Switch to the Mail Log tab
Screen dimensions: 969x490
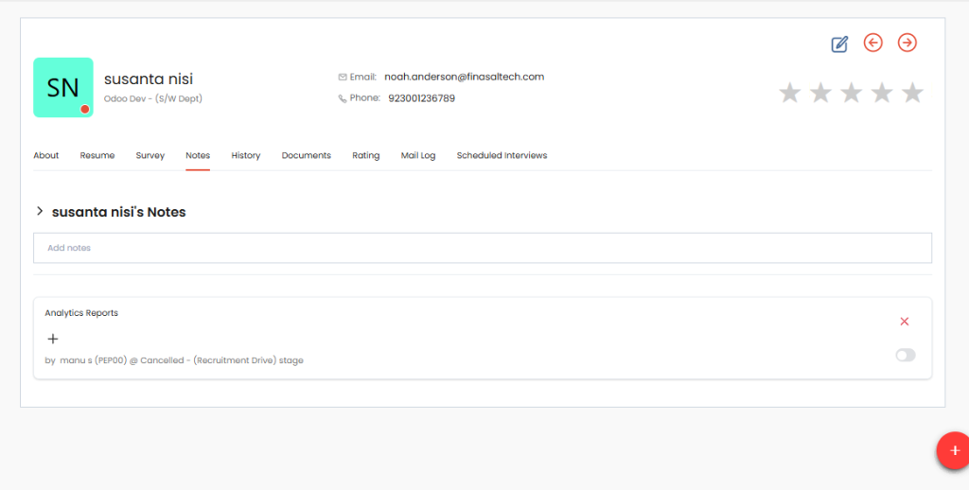pyautogui.click(x=418, y=155)
